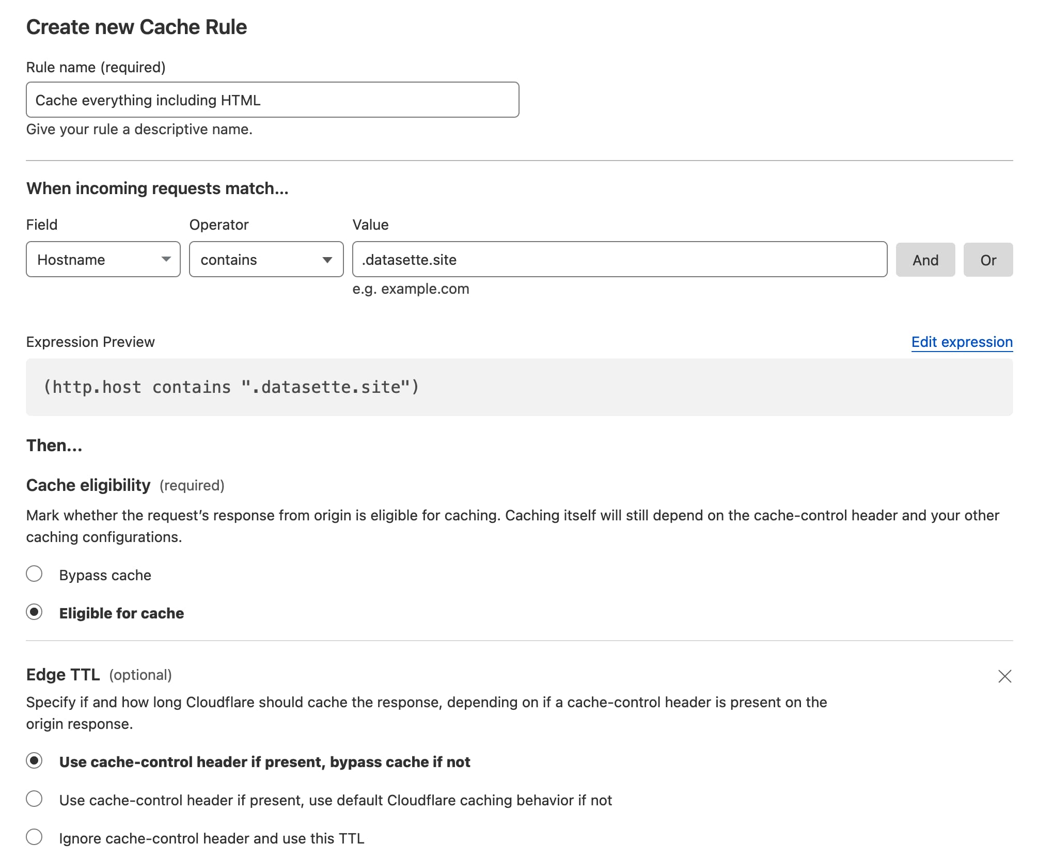Click the 'Value' column label

click(x=371, y=225)
